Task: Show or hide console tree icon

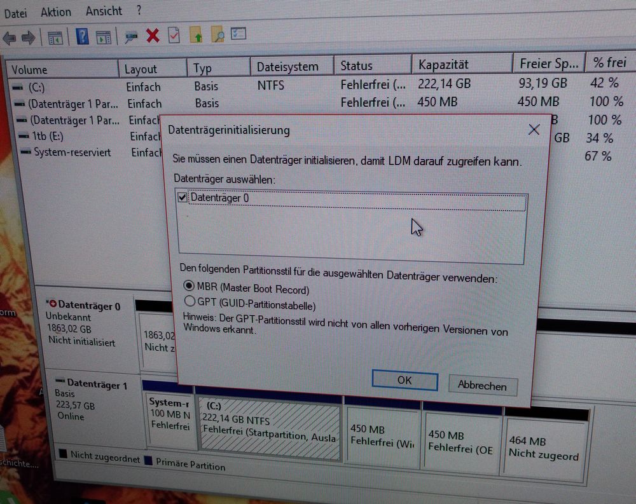Action: click(x=55, y=38)
